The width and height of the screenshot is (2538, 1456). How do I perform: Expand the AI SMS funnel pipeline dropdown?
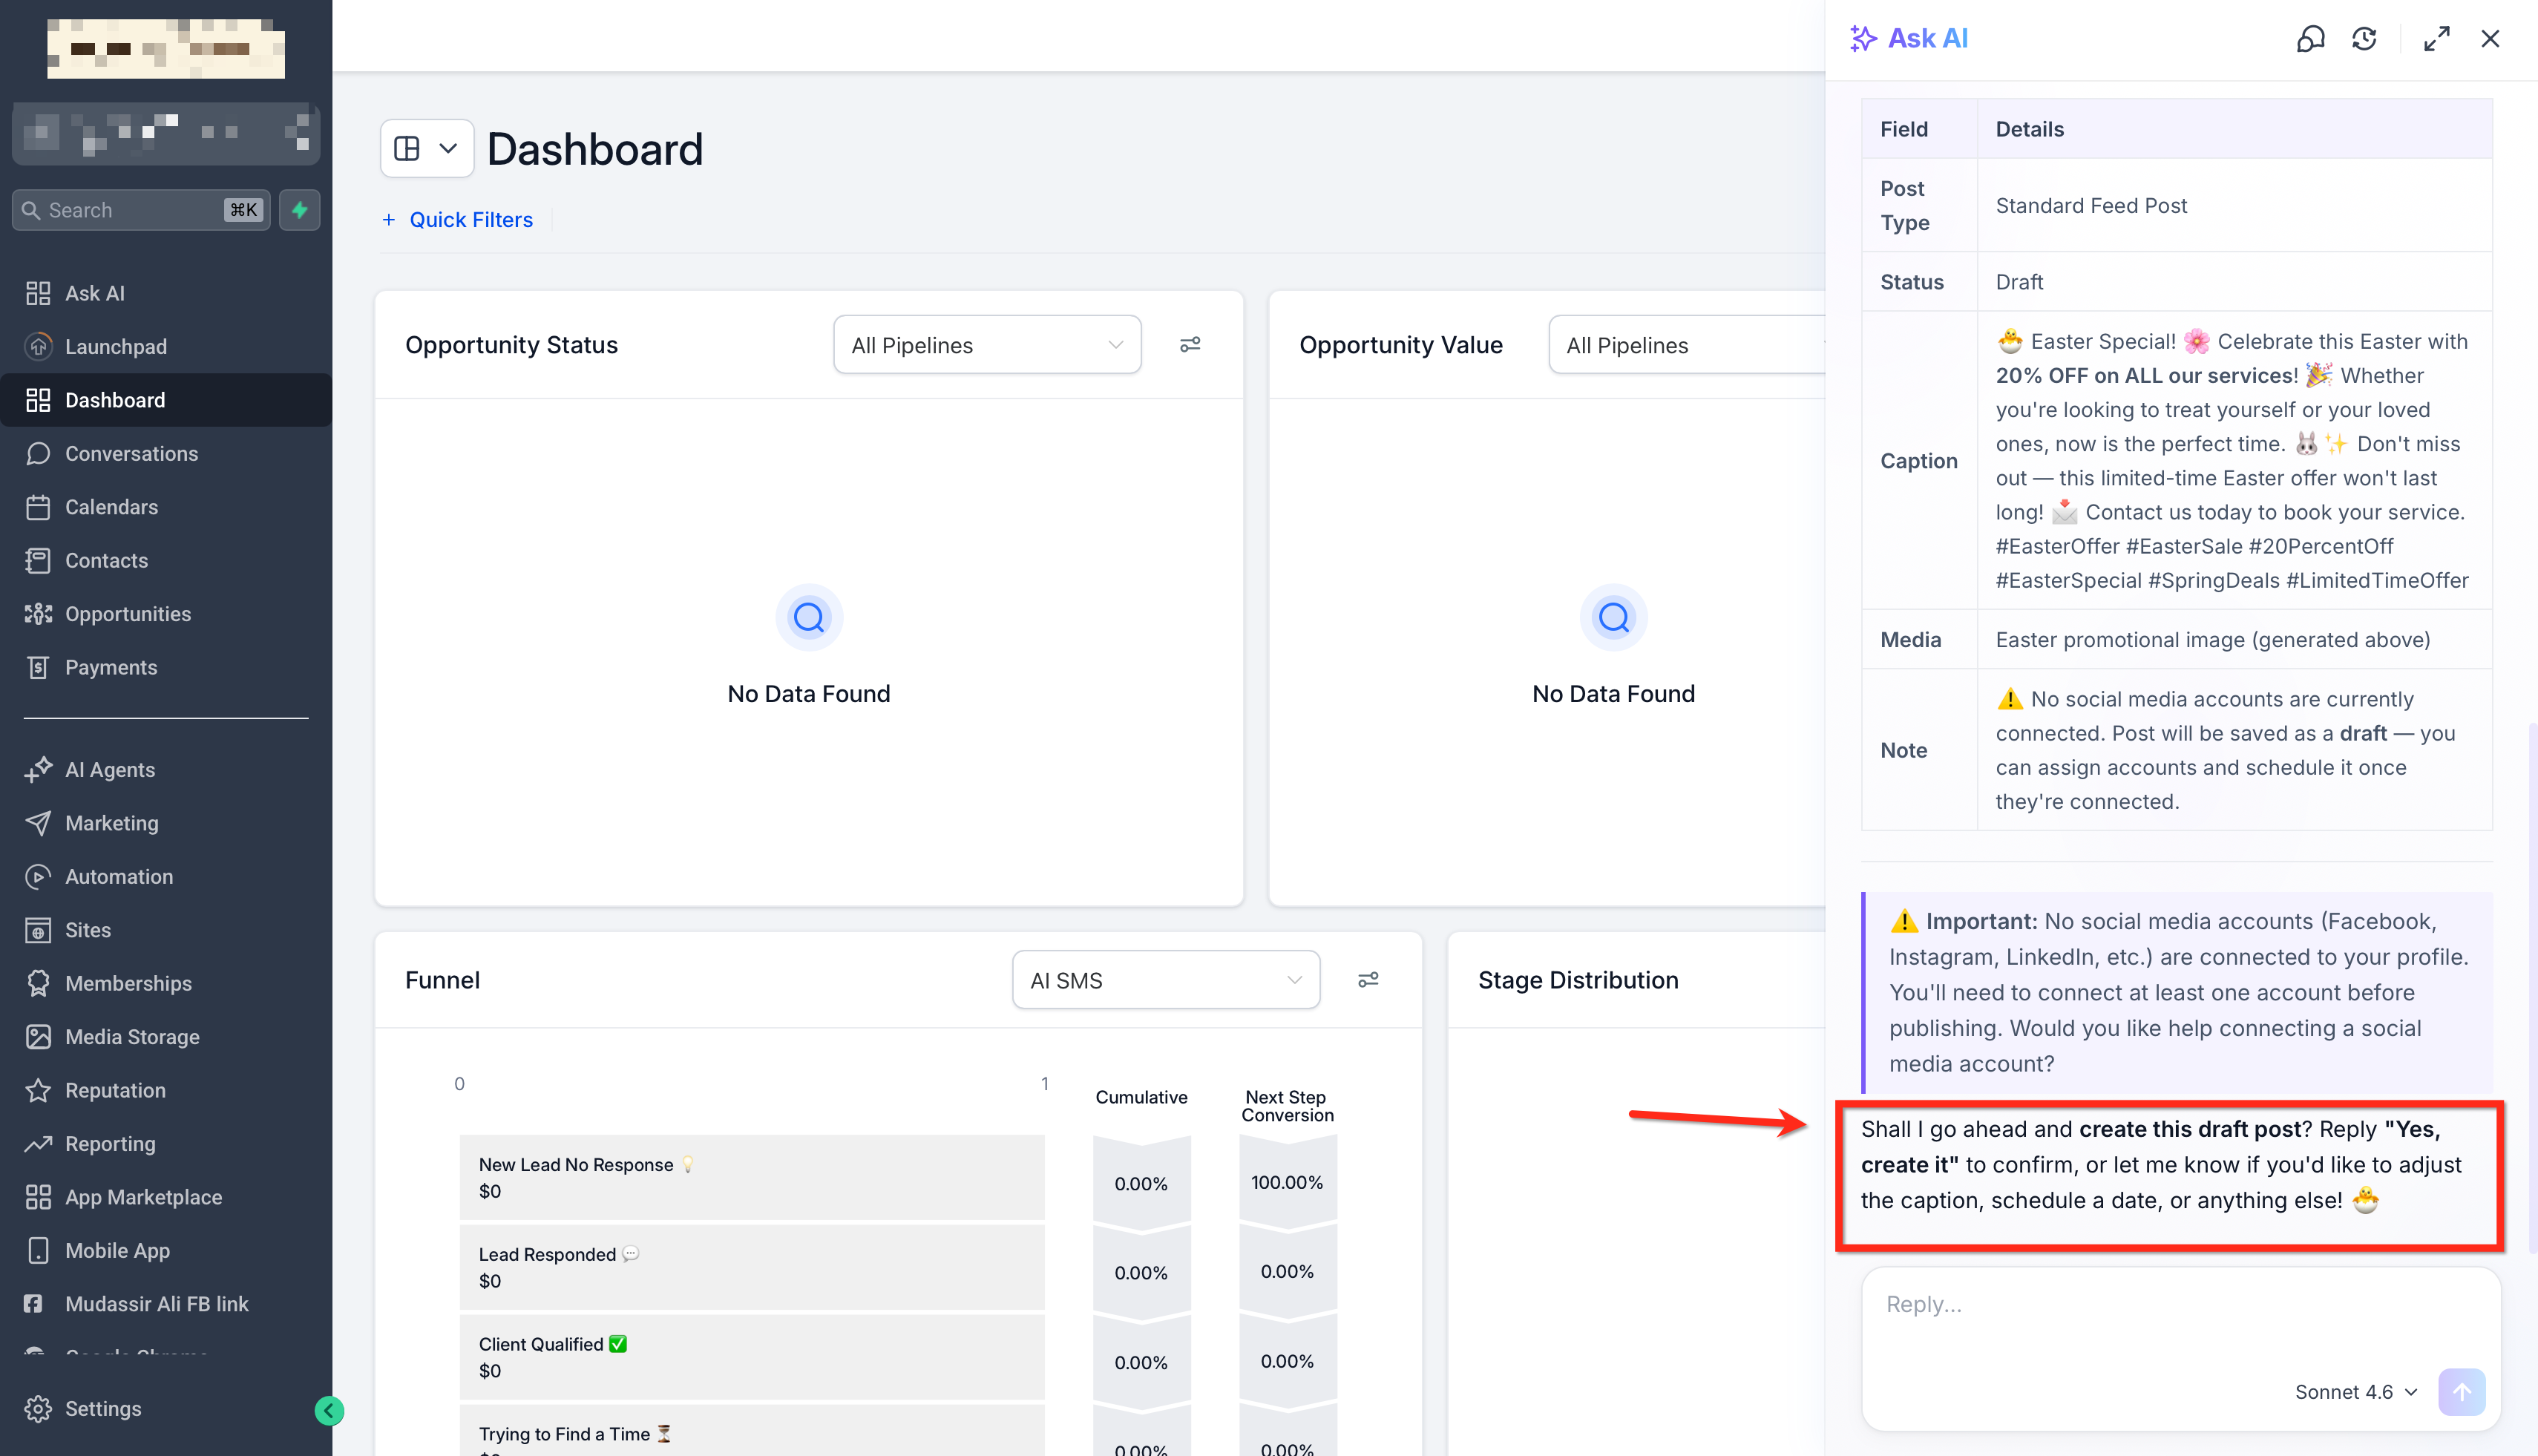click(1165, 980)
